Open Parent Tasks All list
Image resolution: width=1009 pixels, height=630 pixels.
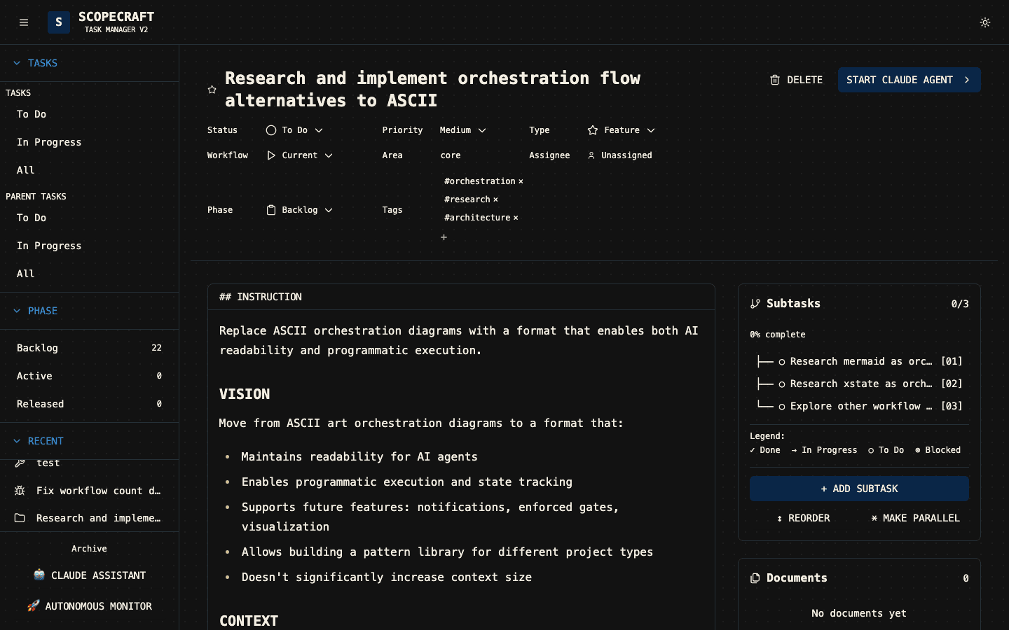pyautogui.click(x=89, y=274)
